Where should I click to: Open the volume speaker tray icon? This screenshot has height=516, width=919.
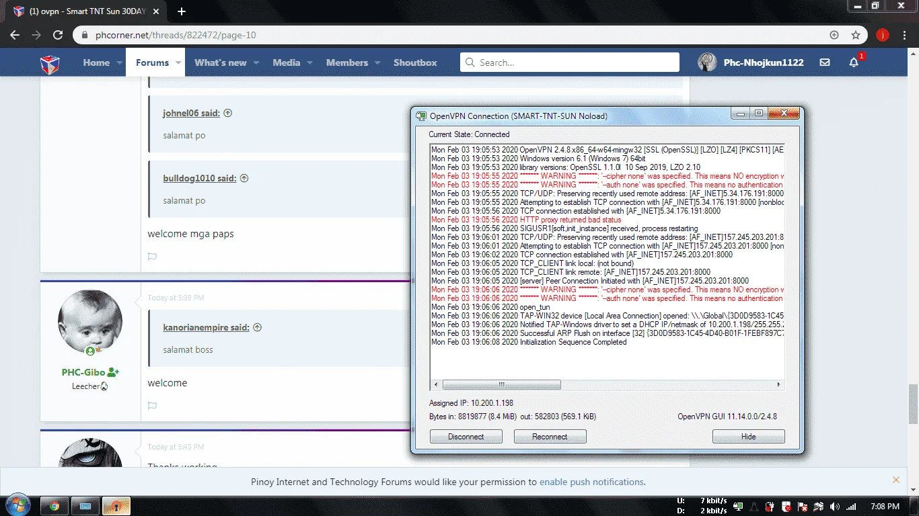pyautogui.click(x=835, y=507)
